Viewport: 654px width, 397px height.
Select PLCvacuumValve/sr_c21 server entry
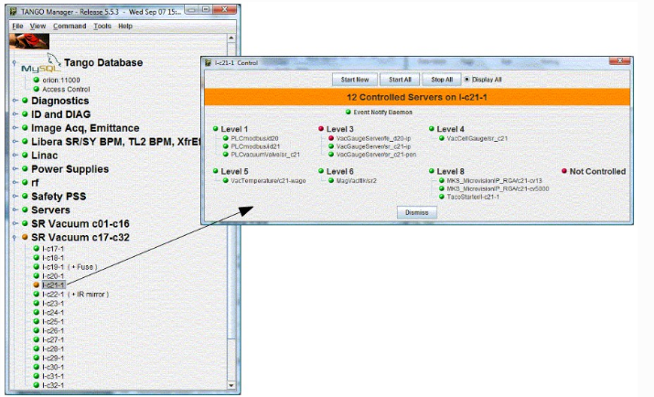[x=265, y=155]
